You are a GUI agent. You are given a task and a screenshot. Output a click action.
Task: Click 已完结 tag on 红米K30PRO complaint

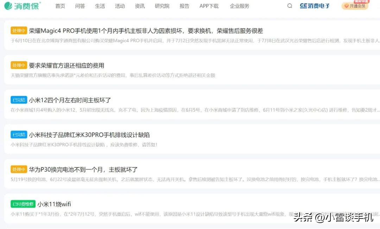pyautogui.click(x=19, y=135)
